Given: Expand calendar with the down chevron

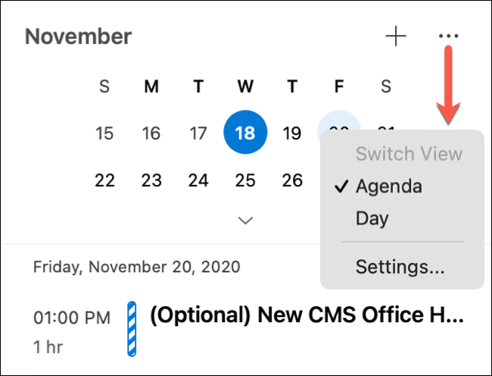Looking at the screenshot, I should (245, 220).
